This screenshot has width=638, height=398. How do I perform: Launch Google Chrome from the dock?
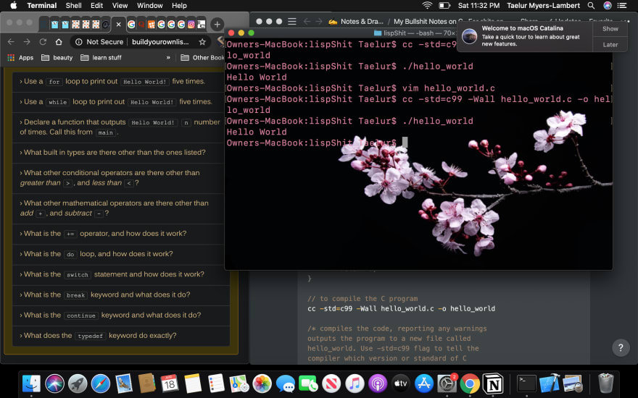[x=470, y=383]
